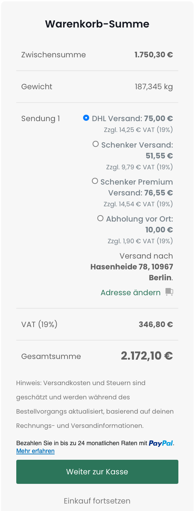Click the Warenkorb-Summe heading
Screen dimensions: 196x511
click(97, 24)
